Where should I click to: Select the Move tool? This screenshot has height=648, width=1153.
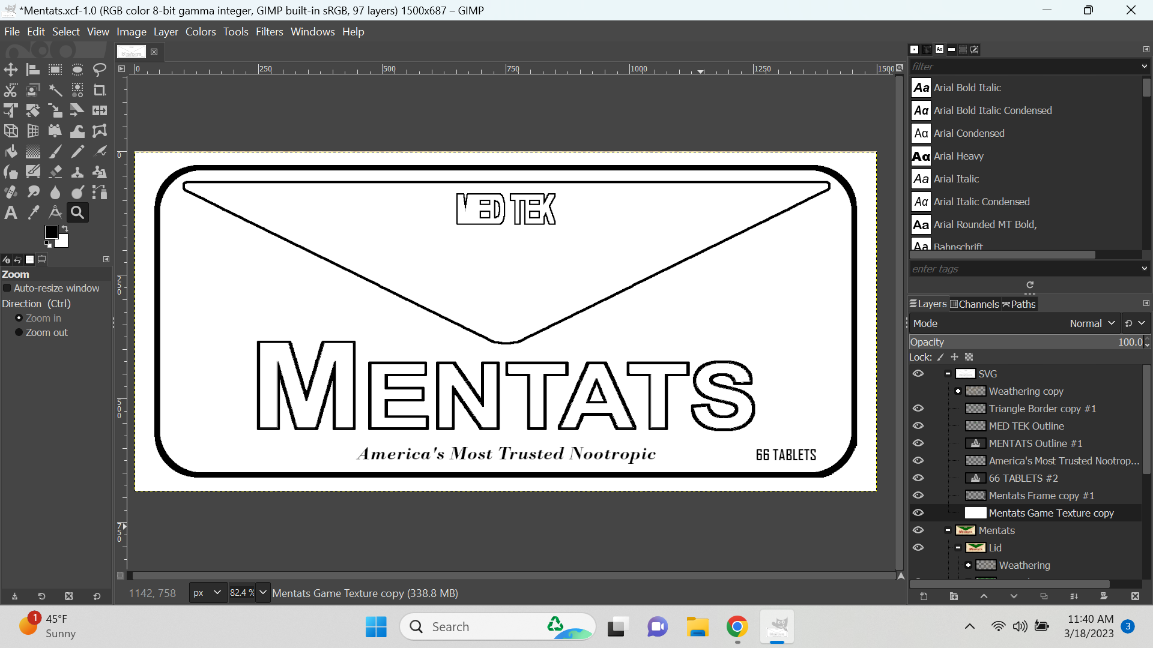[11, 70]
